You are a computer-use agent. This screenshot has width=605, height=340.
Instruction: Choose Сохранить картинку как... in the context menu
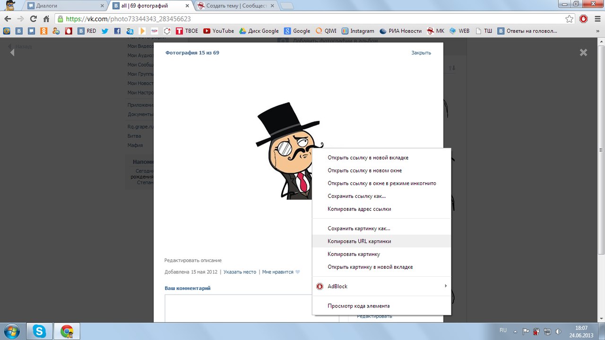[359, 229]
